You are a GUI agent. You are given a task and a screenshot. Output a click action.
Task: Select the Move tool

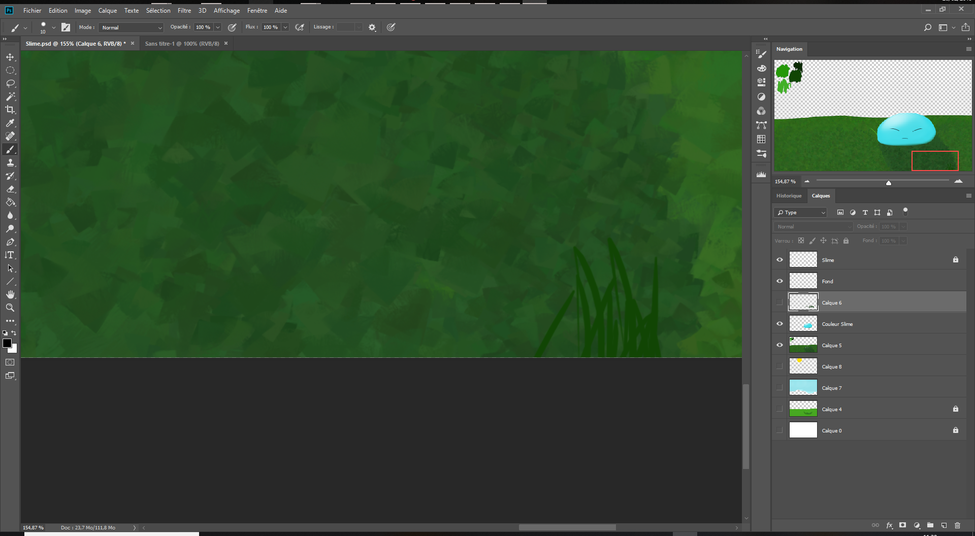coord(10,57)
